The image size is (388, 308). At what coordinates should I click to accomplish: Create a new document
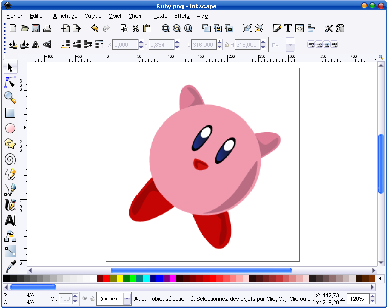tap(13, 28)
